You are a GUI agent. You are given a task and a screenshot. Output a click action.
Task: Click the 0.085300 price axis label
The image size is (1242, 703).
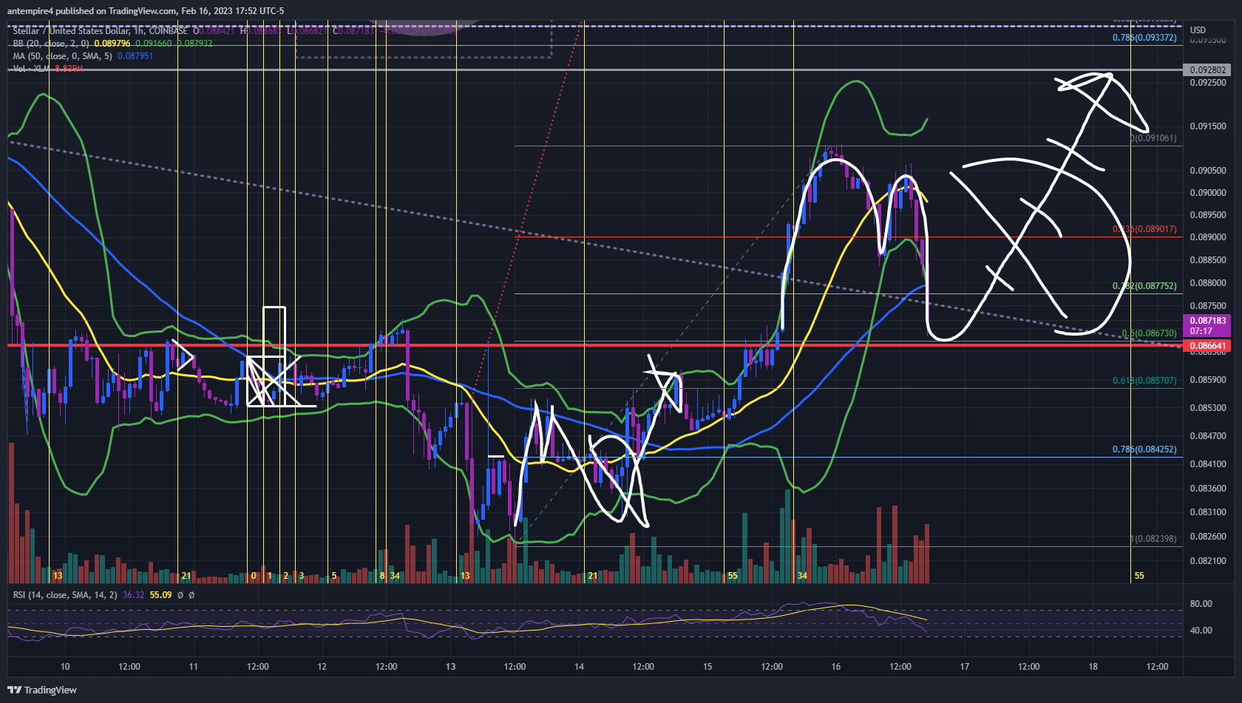tap(1208, 408)
